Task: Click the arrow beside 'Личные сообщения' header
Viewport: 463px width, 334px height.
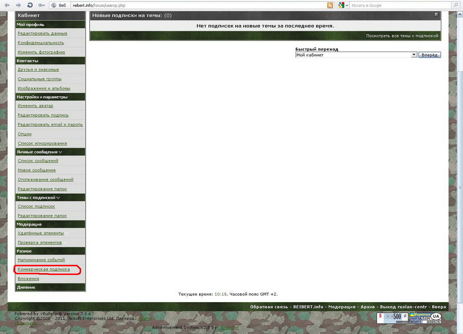Action: [x=60, y=152]
